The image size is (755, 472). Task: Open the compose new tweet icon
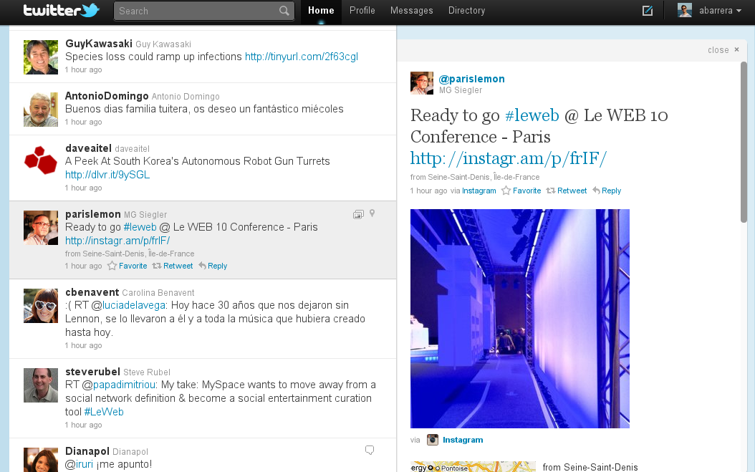[x=648, y=11]
